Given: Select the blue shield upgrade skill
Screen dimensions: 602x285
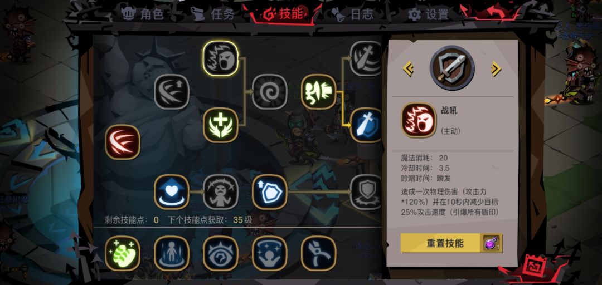Looking at the screenshot, I should (x=270, y=192).
